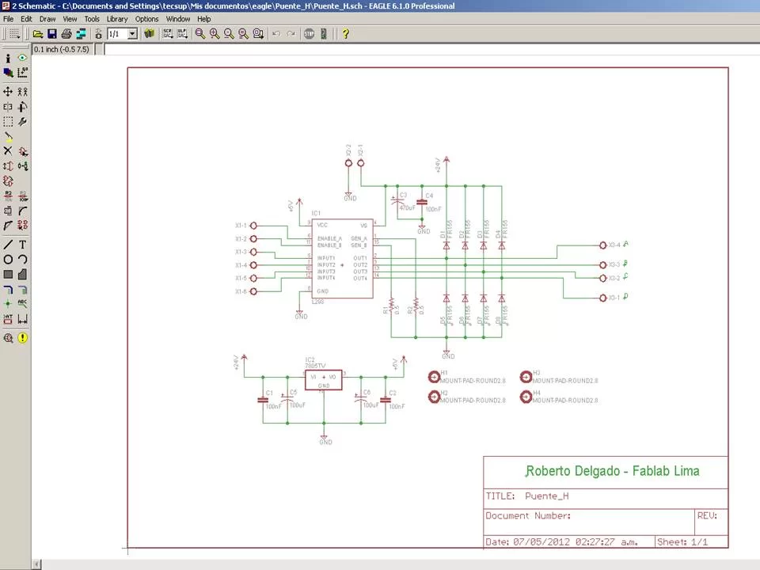760x570 pixels.
Task: Expand the grid button dropdown arrow
Action: pyautogui.click(x=18, y=36)
